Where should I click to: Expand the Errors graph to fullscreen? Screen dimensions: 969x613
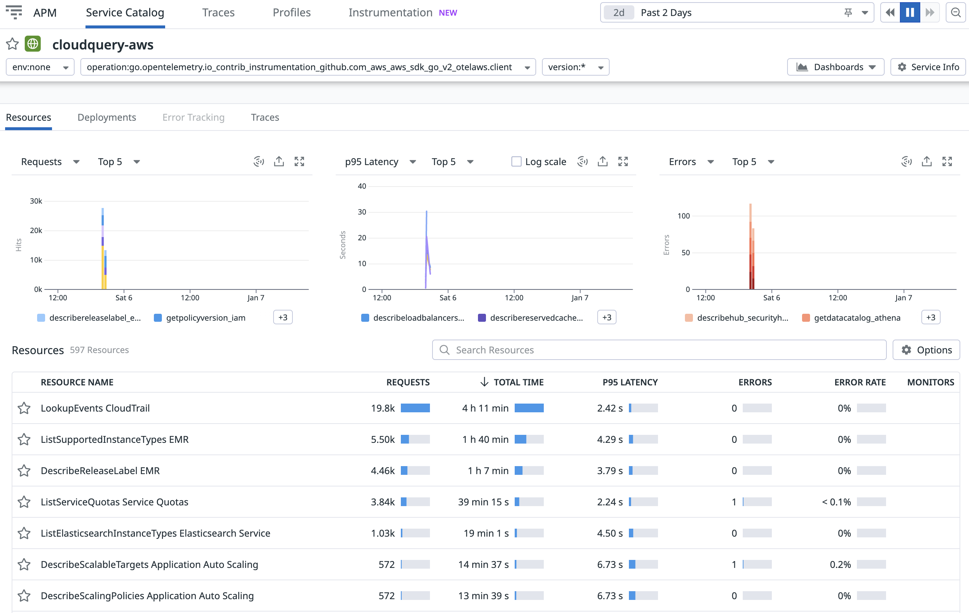click(947, 162)
